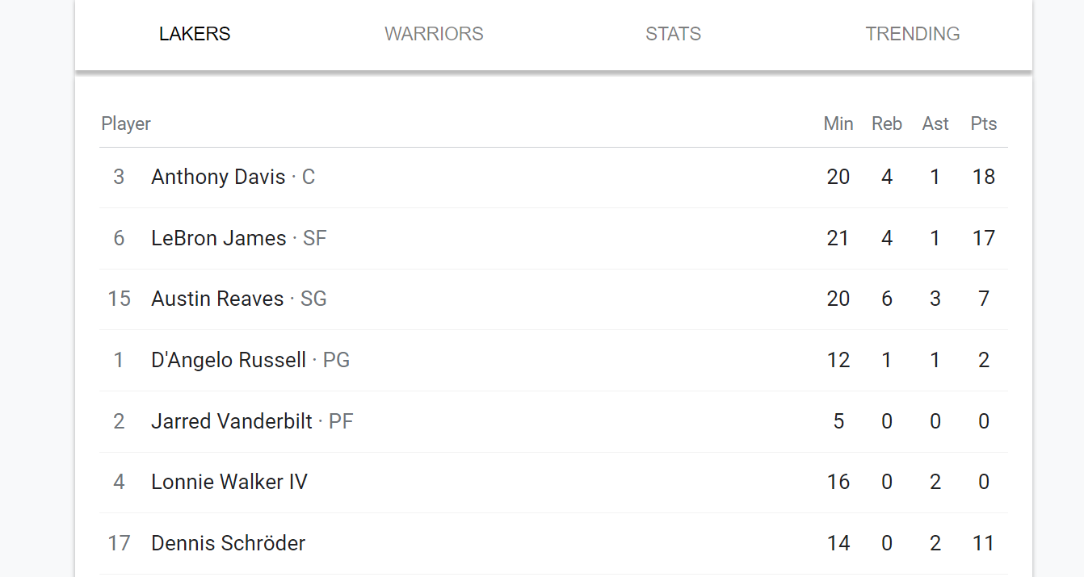Screen dimensions: 1084x577
Task: Open the Warriors tab
Action: [x=434, y=34]
